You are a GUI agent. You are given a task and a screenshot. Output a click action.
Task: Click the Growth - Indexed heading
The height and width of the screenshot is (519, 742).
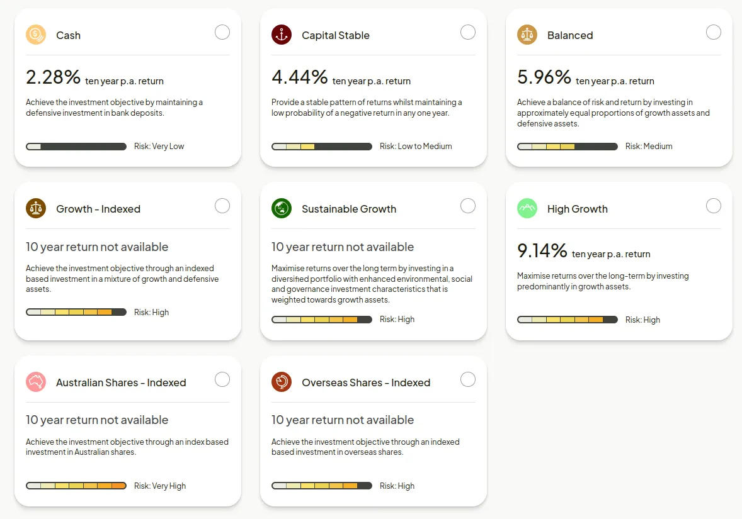pos(98,209)
